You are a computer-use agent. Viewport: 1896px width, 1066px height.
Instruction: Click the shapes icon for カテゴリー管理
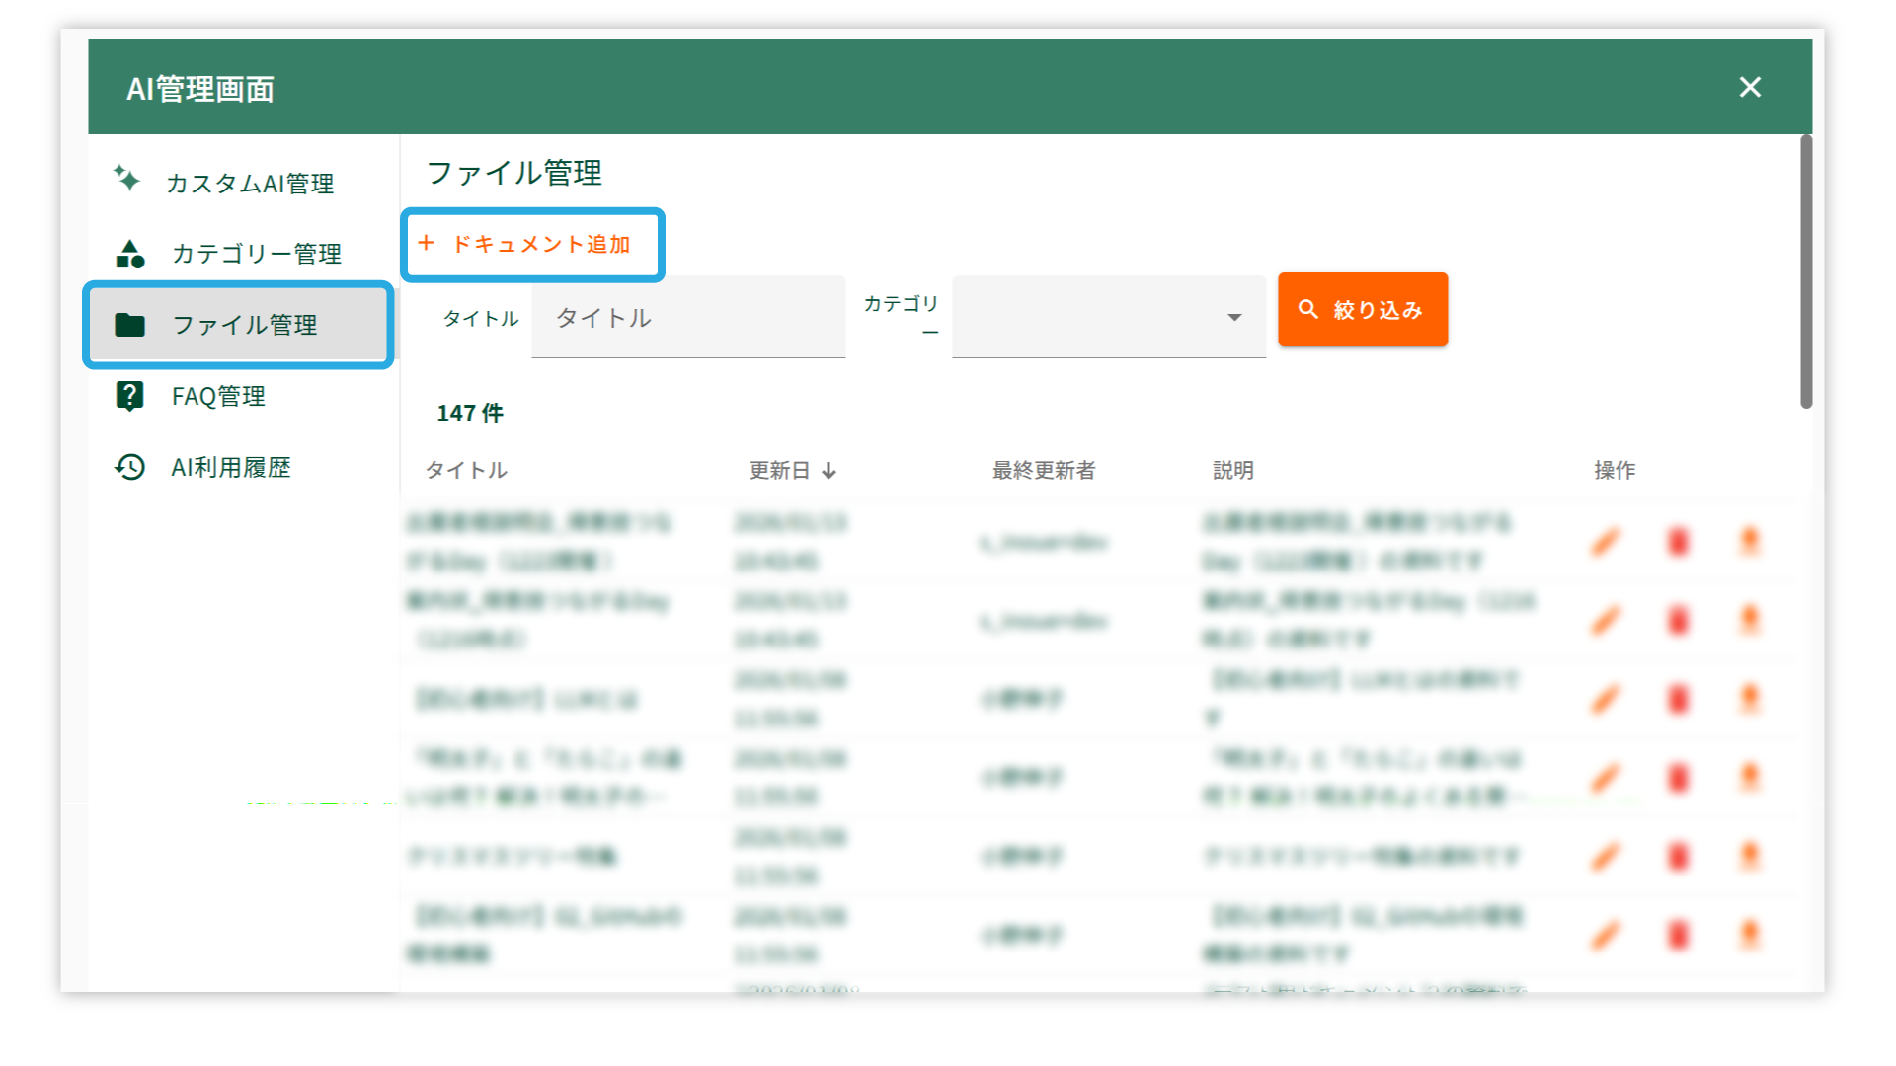click(130, 254)
